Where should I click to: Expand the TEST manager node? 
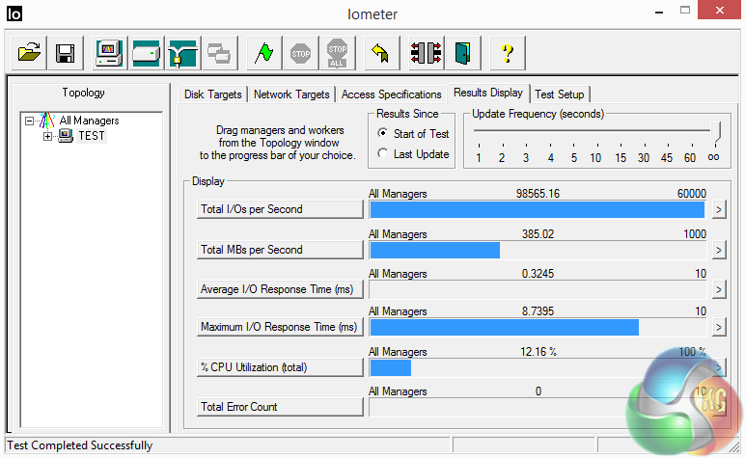click(x=47, y=136)
